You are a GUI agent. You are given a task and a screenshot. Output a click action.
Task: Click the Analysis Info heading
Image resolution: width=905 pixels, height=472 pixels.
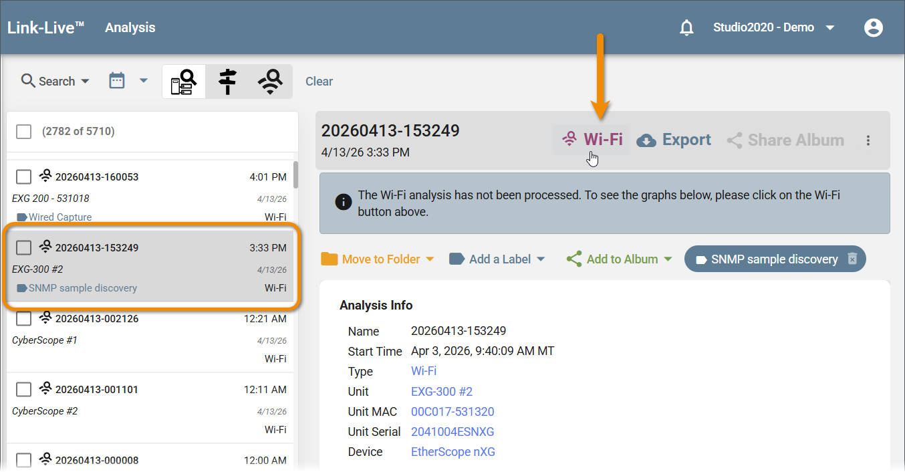coord(376,306)
